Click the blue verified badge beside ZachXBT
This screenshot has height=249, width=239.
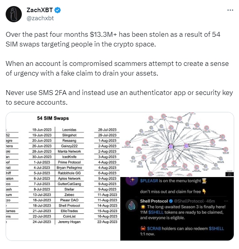57,10
